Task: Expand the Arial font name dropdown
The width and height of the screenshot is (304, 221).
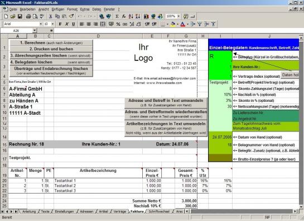Action: [41, 24]
